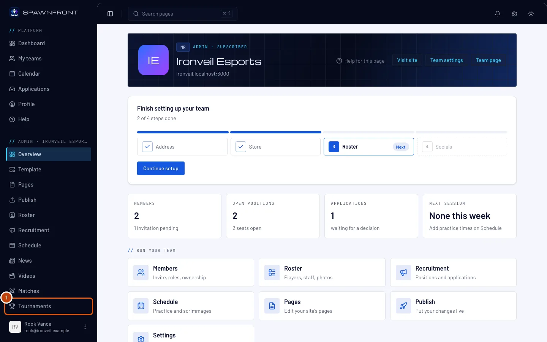Open Profile in sidebar

click(x=49, y=104)
